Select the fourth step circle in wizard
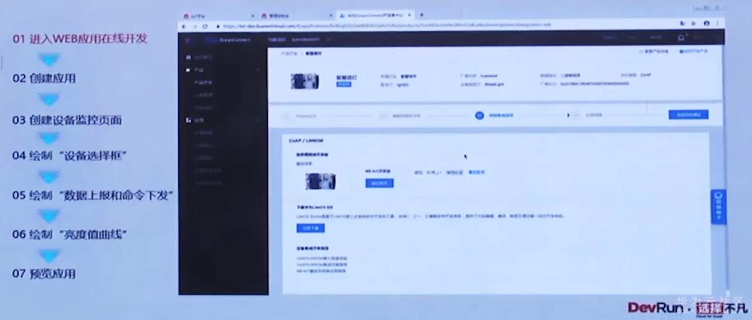This screenshot has height=320, width=752. pos(576,115)
